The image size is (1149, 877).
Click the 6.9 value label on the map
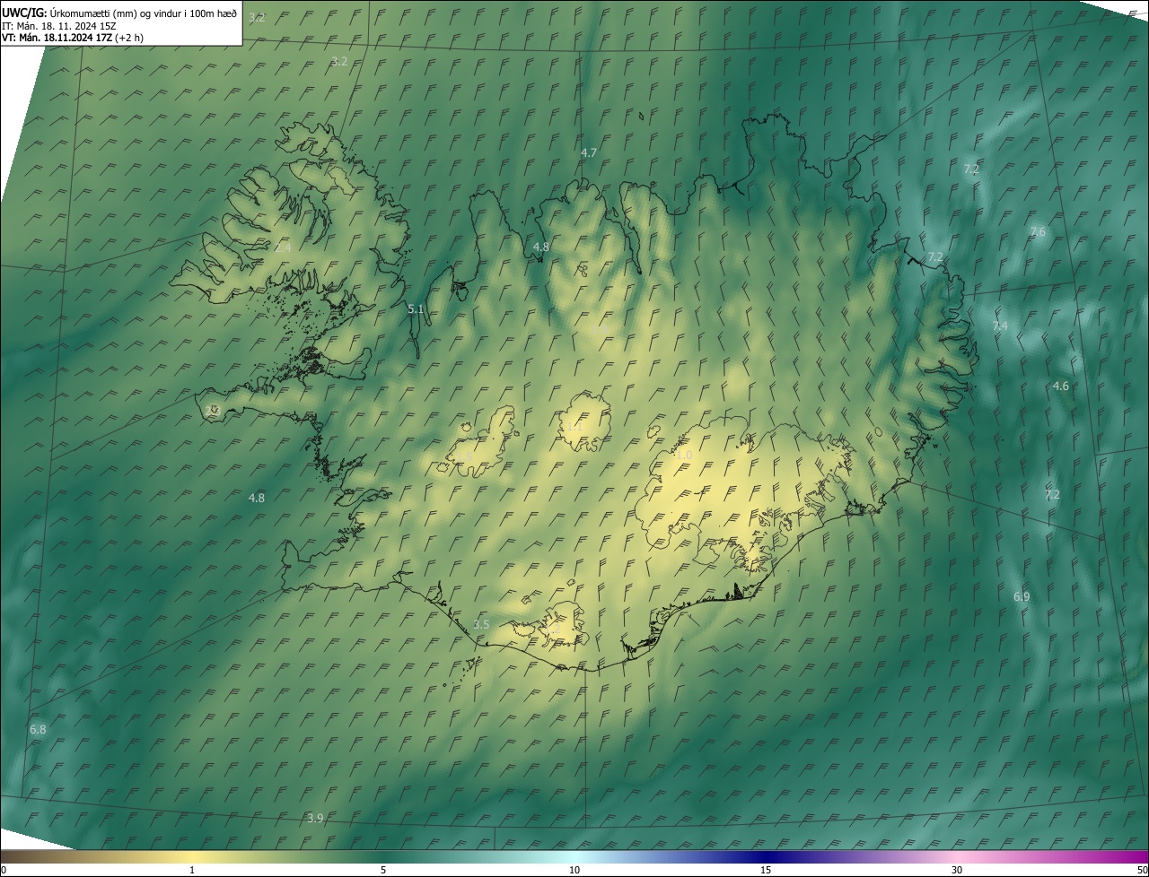coord(1022,597)
